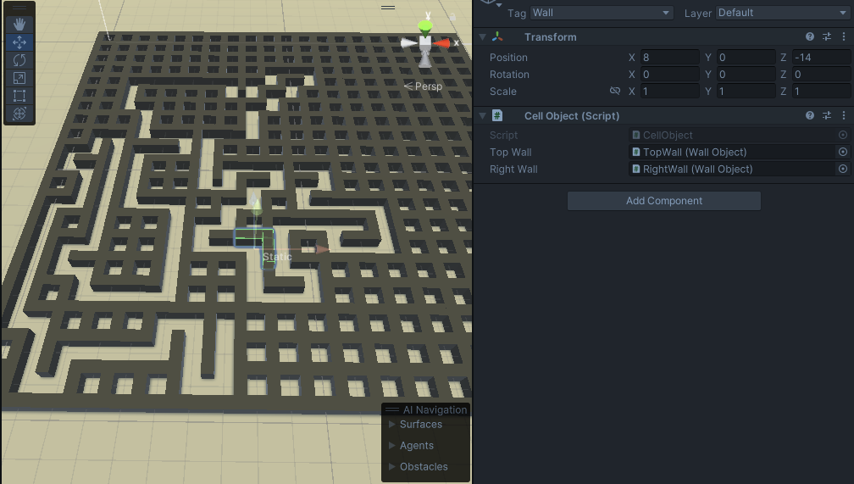Open Transform component help reference
Viewport: 854px width, 484px height.
[810, 37]
